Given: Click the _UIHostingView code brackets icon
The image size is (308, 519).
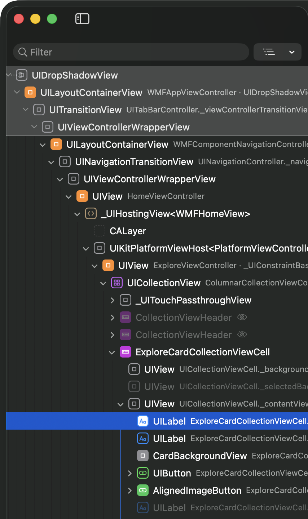Looking at the screenshot, I should pos(91,213).
